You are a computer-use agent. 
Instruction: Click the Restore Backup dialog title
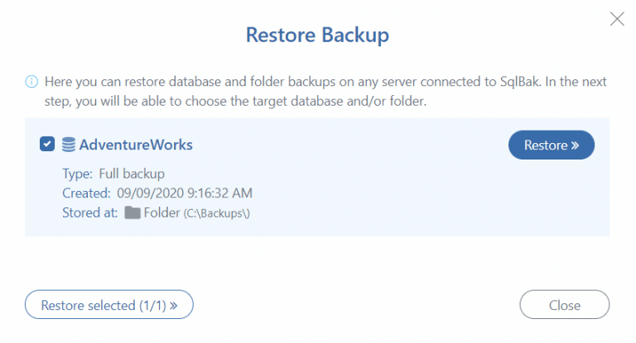[317, 35]
